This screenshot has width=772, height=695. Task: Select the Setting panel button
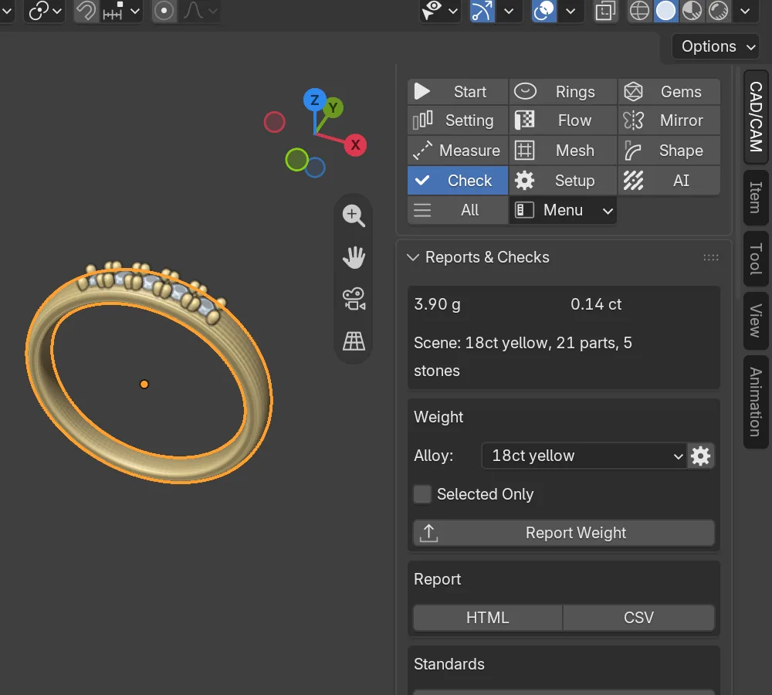pyautogui.click(x=457, y=120)
